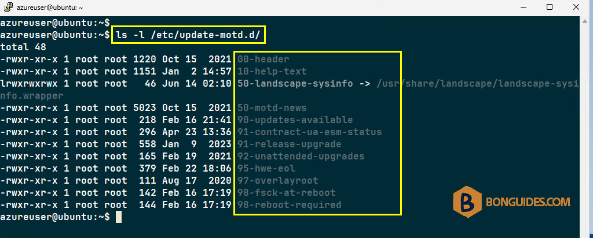The width and height of the screenshot is (593, 238).
Task: Click the 'total 48' output line
Action: click(x=23, y=47)
